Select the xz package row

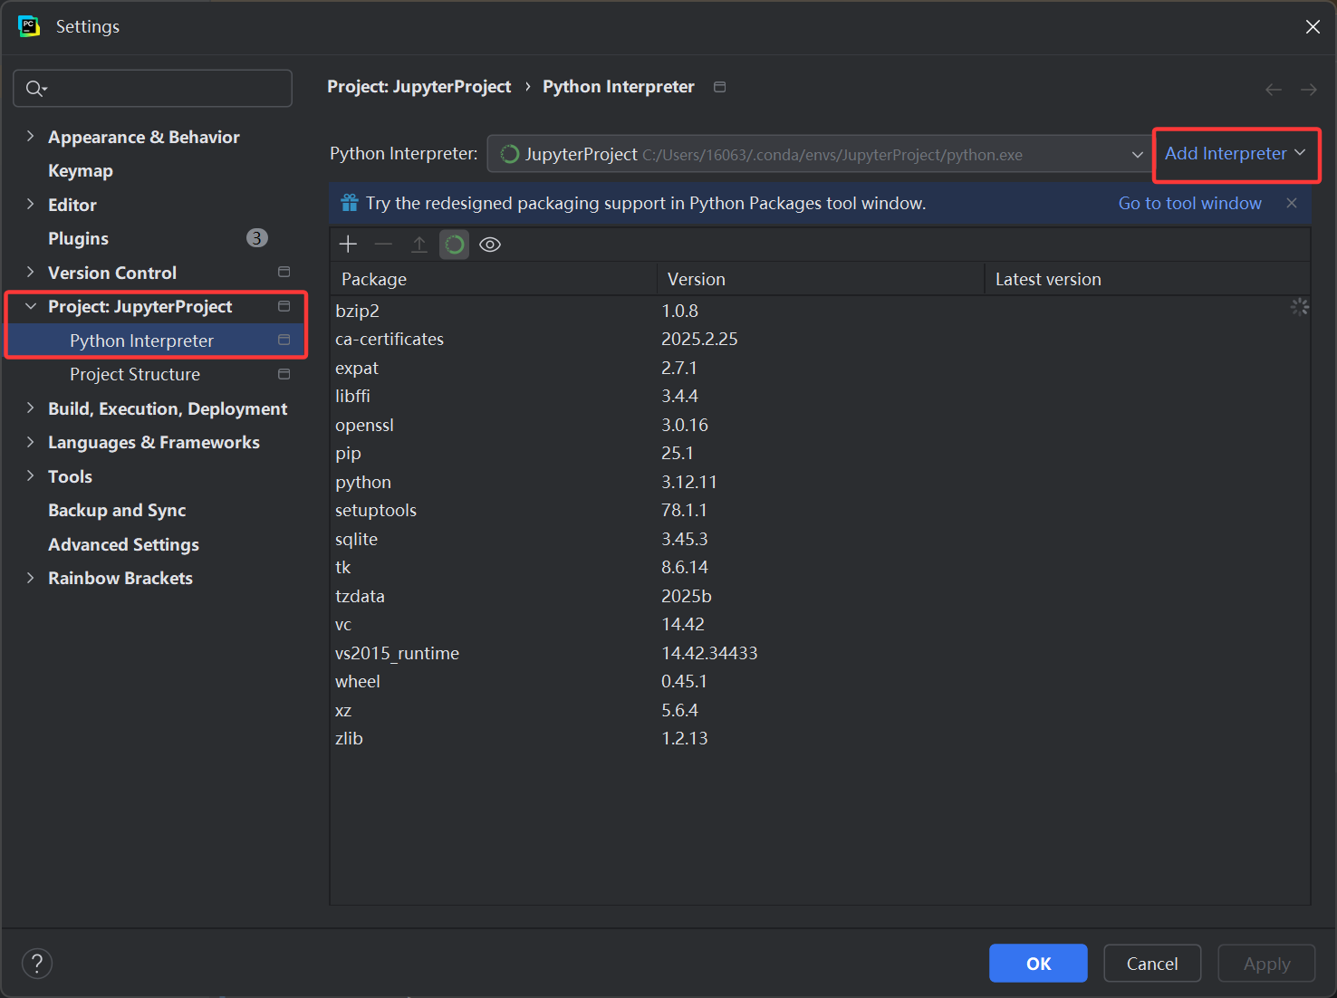[x=820, y=710]
